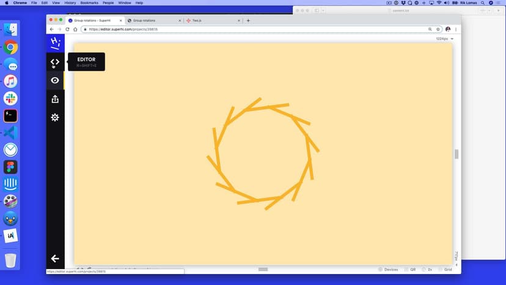Click the SuperHi logo
The width and height of the screenshot is (506, 285).
coord(55,43)
